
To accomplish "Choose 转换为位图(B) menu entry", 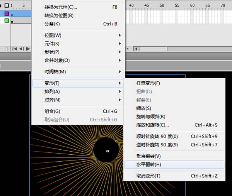I will point(78,15).
